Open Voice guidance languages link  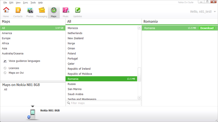(x=24, y=61)
